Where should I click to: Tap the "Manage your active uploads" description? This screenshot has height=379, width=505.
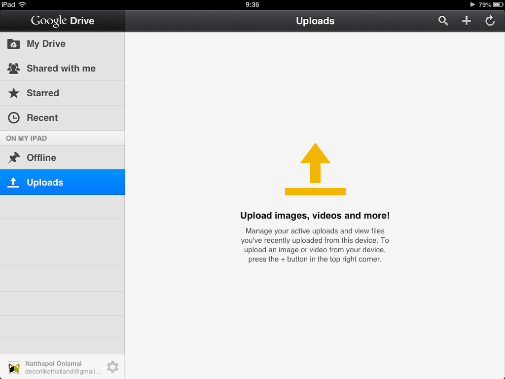[315, 245]
